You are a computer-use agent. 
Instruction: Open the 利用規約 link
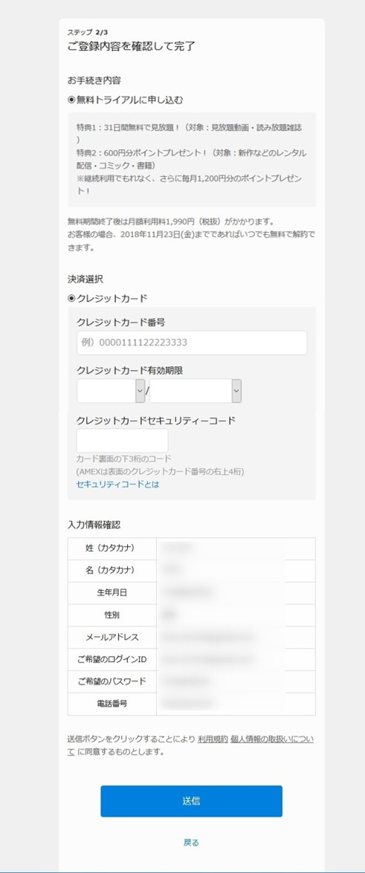[x=213, y=739]
